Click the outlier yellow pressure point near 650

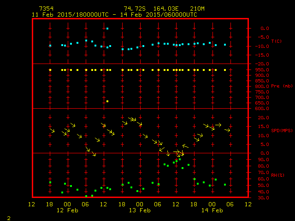coord(107,101)
